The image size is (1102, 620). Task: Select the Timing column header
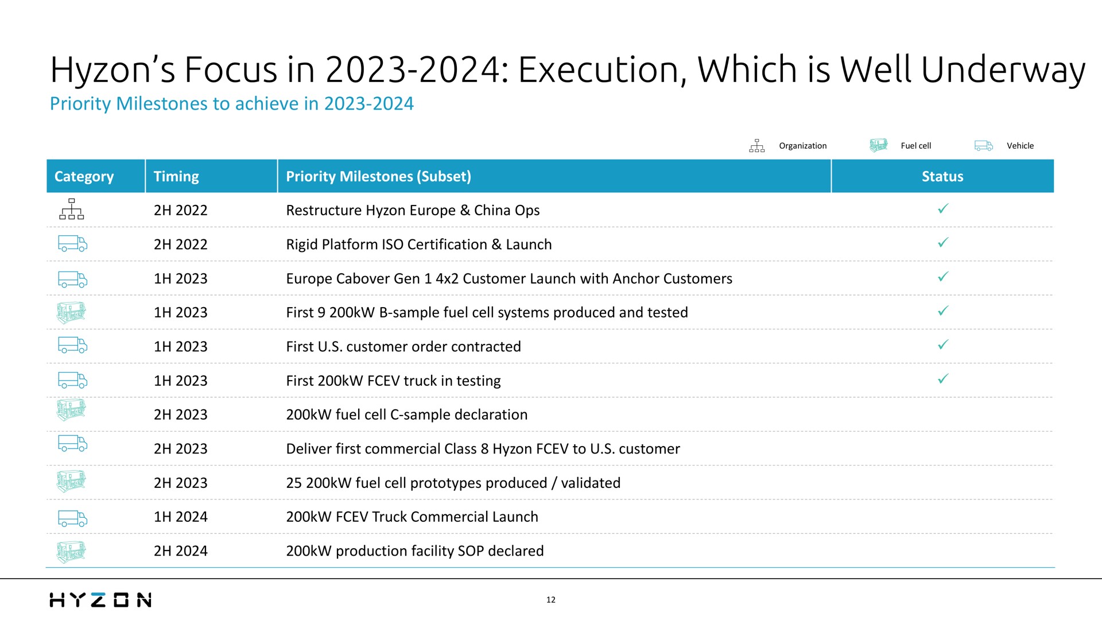[x=211, y=176]
